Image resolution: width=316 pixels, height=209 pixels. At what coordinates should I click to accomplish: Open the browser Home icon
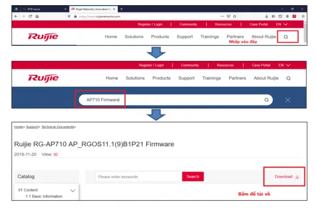(x=37, y=16)
